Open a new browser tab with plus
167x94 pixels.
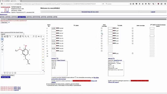[21, 1]
